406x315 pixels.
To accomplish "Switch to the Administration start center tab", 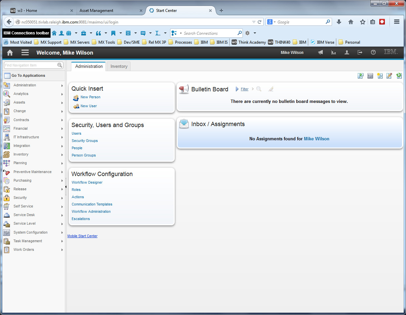I will pyautogui.click(x=89, y=66).
